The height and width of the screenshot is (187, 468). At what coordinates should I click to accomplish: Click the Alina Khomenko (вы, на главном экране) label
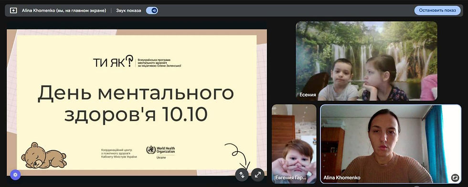click(64, 10)
